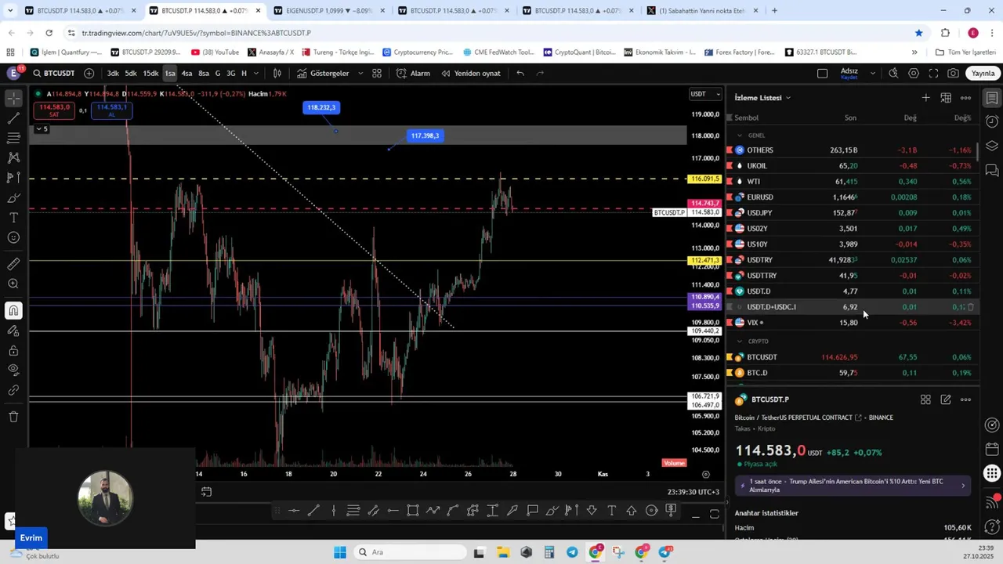Image resolution: width=1003 pixels, height=564 pixels.
Task: Click the taskbar Ara search box
Action: (x=407, y=552)
